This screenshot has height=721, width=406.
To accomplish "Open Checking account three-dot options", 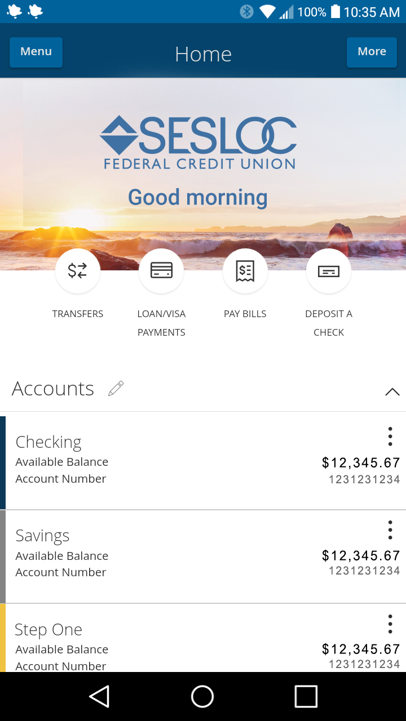I will (x=390, y=437).
